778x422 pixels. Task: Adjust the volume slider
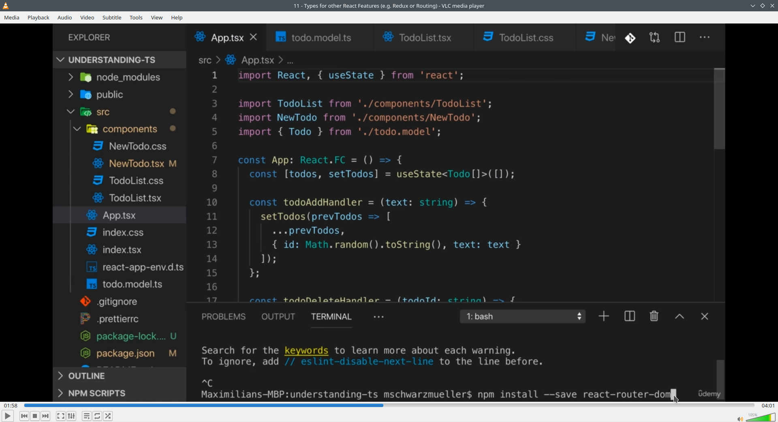click(x=761, y=417)
